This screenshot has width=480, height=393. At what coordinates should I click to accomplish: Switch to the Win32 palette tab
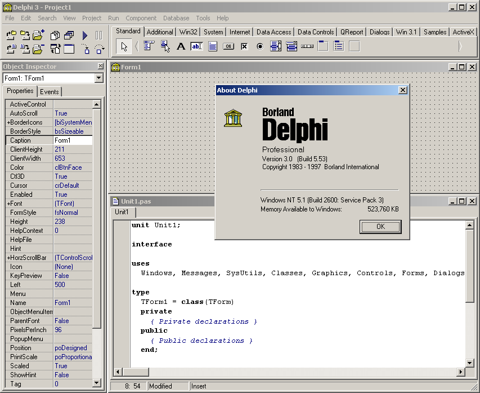point(189,32)
